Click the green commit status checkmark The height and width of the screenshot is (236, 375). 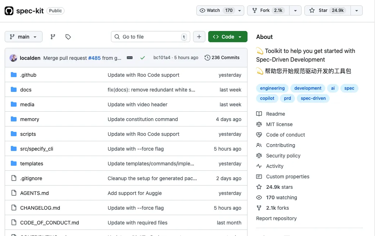[x=143, y=58]
